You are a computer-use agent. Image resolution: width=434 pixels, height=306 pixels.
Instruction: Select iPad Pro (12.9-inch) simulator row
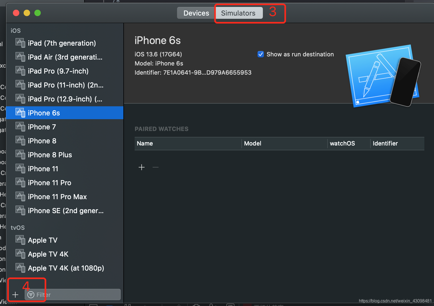(65, 99)
